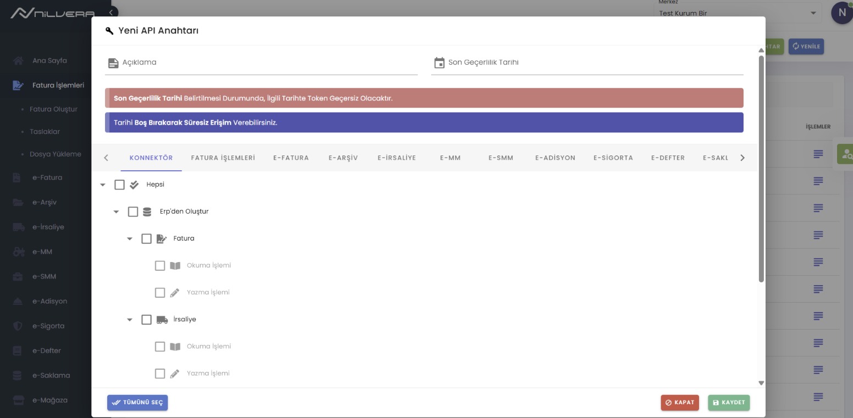Open the E-ADİSYON tab

pos(555,158)
